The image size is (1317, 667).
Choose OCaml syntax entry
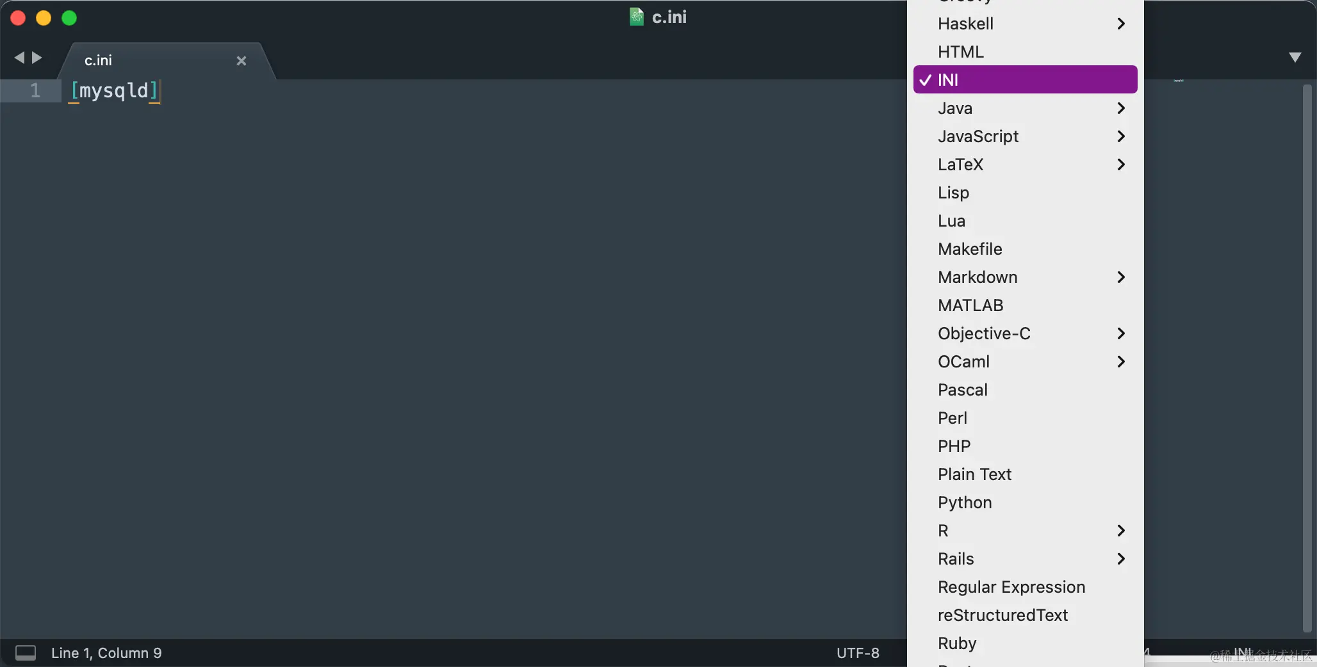tap(1025, 362)
